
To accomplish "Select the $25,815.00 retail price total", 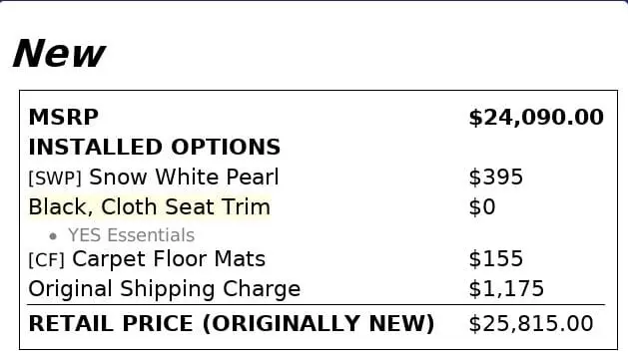I will [531, 323].
